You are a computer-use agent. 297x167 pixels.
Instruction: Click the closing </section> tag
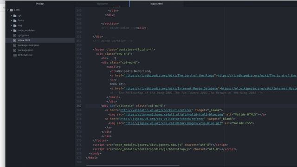point(110,24)
